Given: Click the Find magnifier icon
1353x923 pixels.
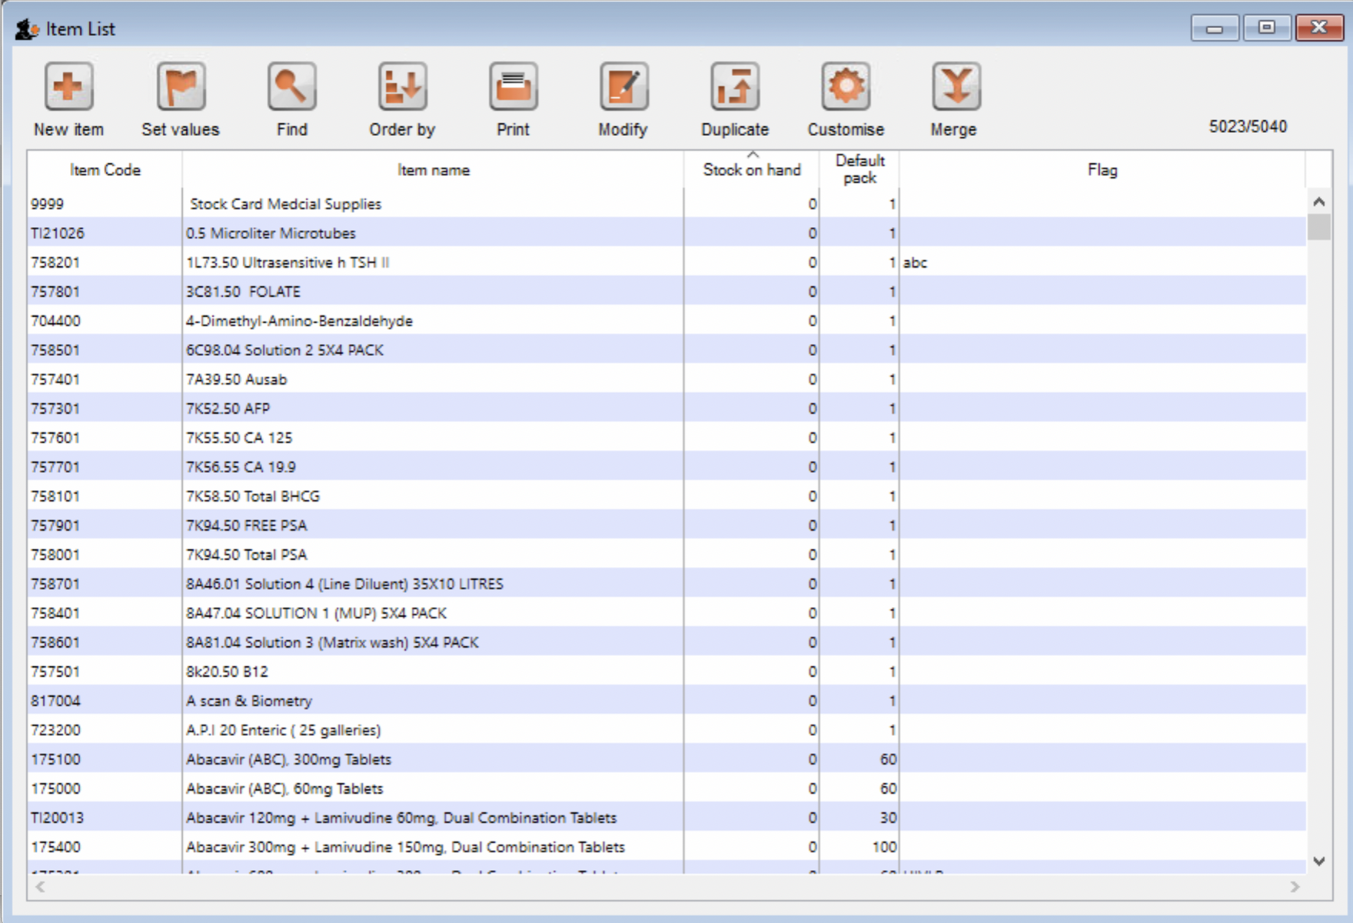Looking at the screenshot, I should coord(291,87).
